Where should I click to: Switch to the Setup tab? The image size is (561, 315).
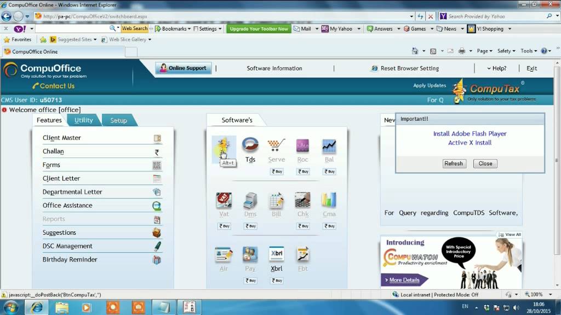[118, 120]
